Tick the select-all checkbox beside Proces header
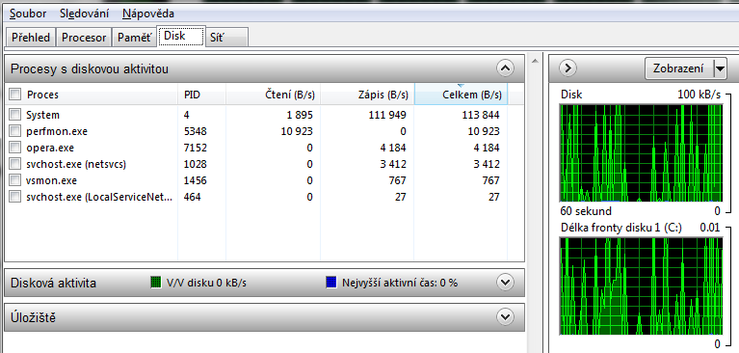Image resolution: width=739 pixels, height=353 pixels. pyautogui.click(x=15, y=95)
